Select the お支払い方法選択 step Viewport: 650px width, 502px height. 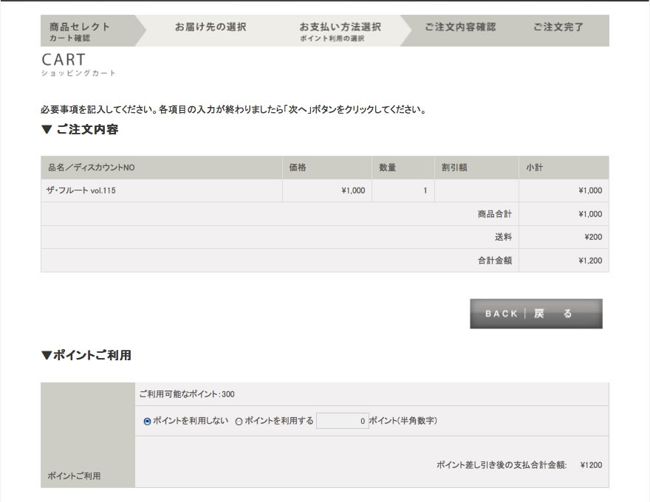coord(340,30)
